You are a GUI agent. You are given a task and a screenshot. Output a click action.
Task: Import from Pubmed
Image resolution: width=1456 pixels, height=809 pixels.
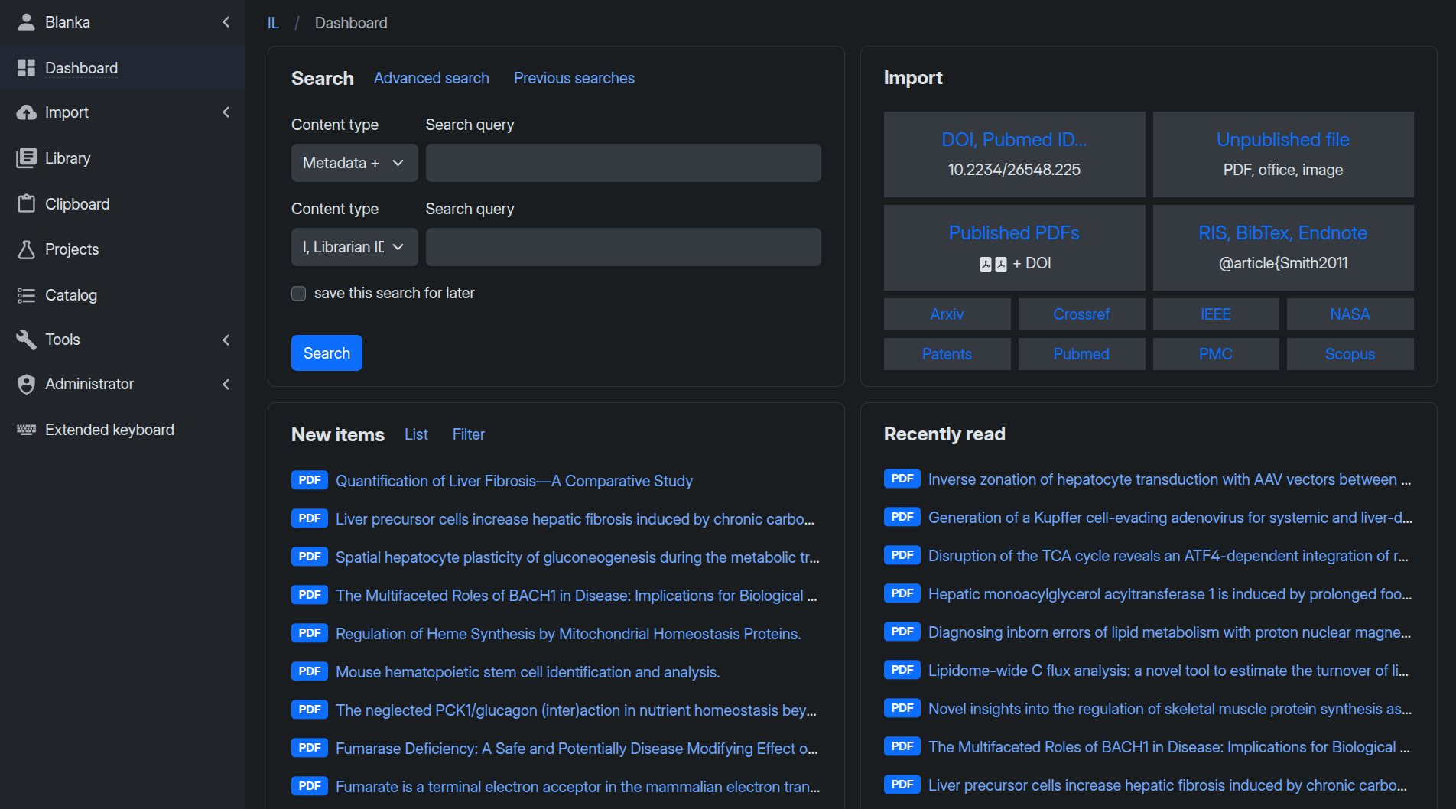1081,353
